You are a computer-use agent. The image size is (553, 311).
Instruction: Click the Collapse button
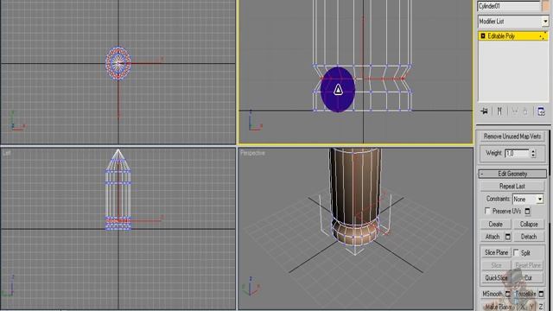click(529, 225)
